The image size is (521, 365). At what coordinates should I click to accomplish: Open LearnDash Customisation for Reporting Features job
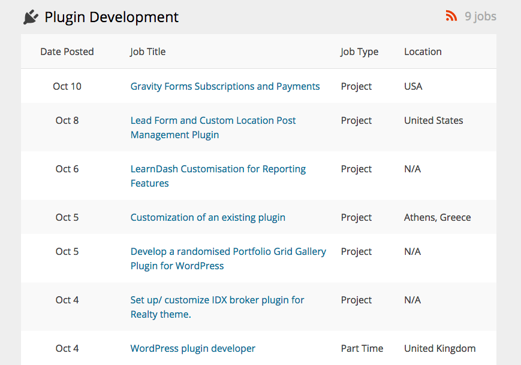(218, 169)
